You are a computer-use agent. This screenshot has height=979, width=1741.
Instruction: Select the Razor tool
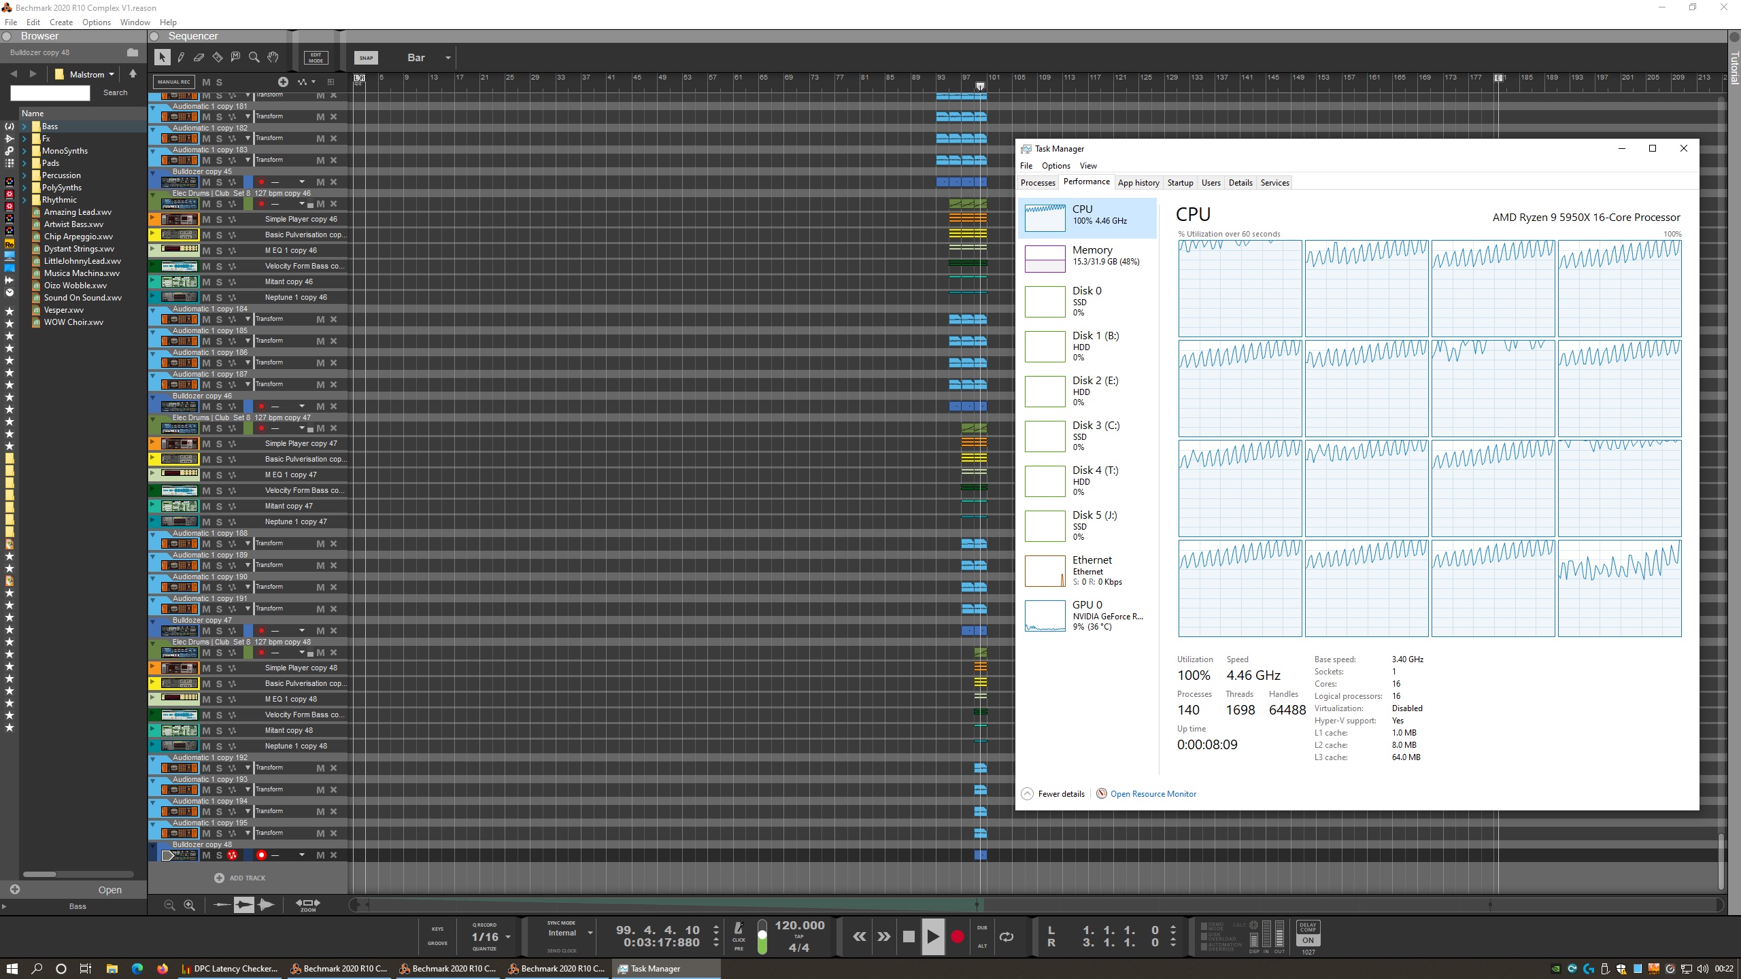(217, 58)
